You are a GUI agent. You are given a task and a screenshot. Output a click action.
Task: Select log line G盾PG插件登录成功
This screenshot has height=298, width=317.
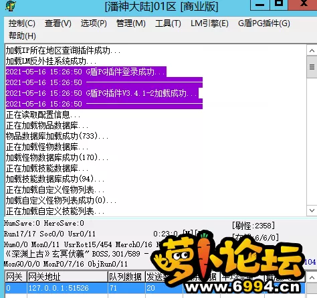pyautogui.click(x=86, y=72)
